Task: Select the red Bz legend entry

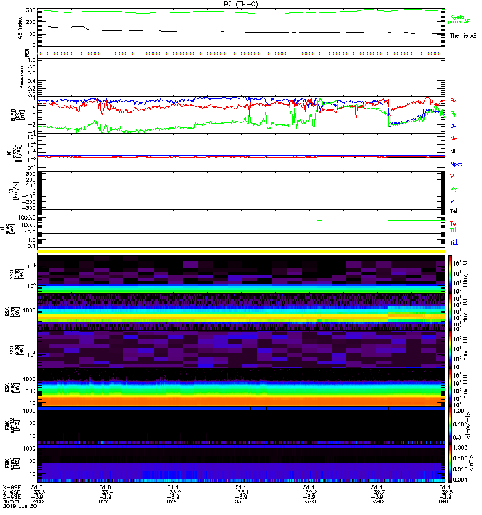Action: (453, 100)
